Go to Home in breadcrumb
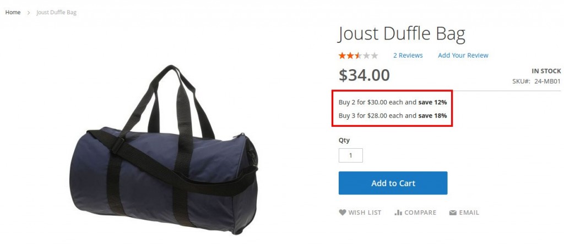564x246 pixels. pyautogui.click(x=13, y=12)
